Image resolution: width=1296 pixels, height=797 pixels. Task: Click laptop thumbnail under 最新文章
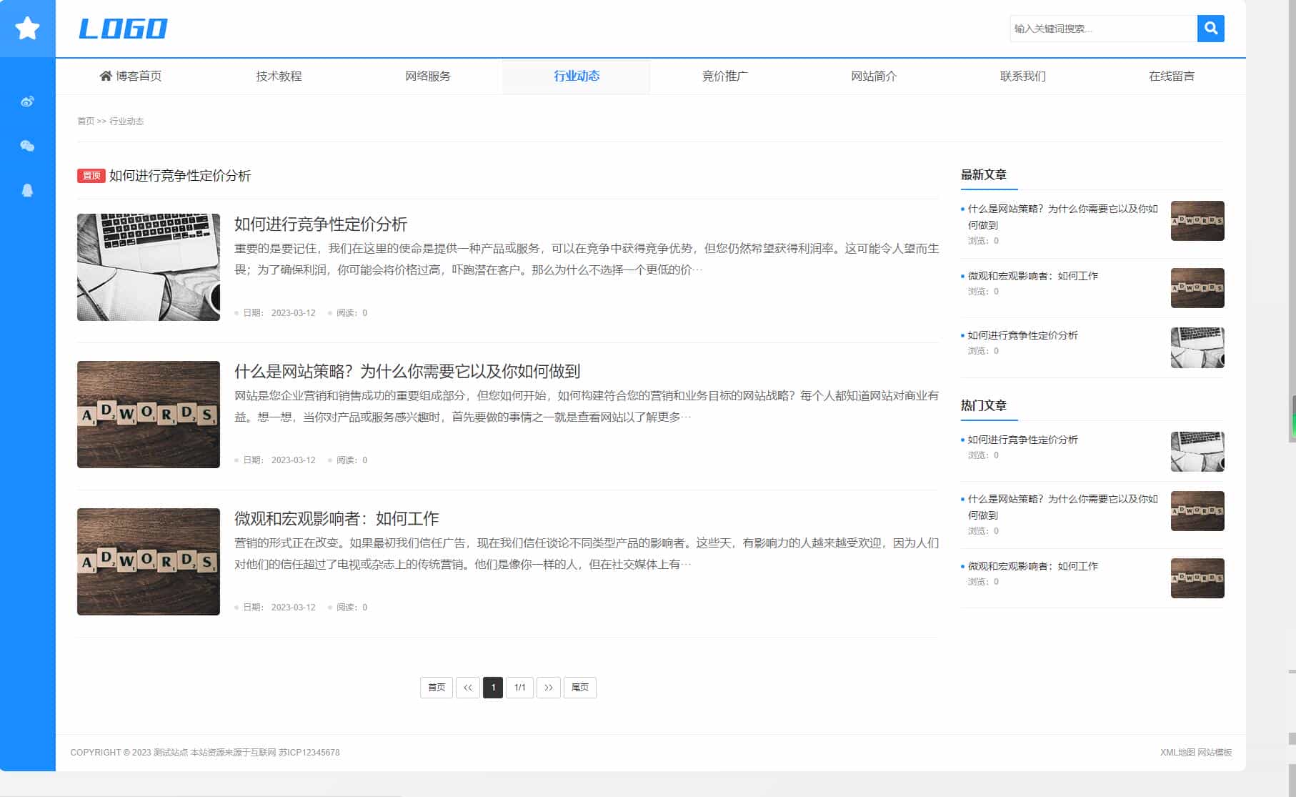click(1197, 347)
